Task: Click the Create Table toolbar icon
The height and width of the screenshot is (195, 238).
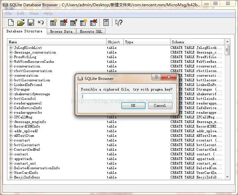Action: pyautogui.click(x=53, y=23)
